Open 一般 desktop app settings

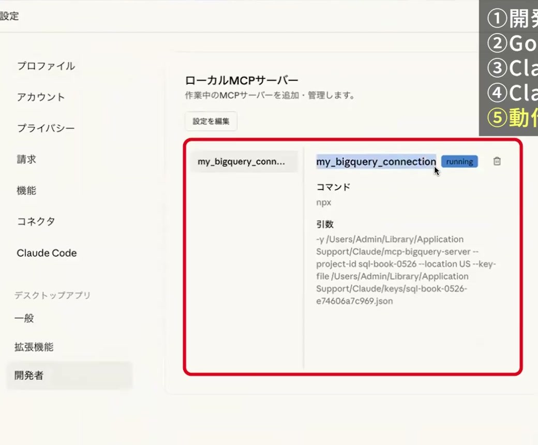pos(24,318)
